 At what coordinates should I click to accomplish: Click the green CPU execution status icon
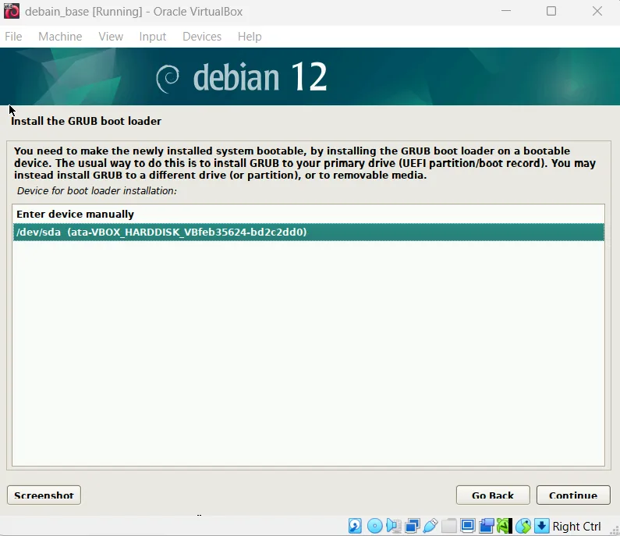pos(505,526)
